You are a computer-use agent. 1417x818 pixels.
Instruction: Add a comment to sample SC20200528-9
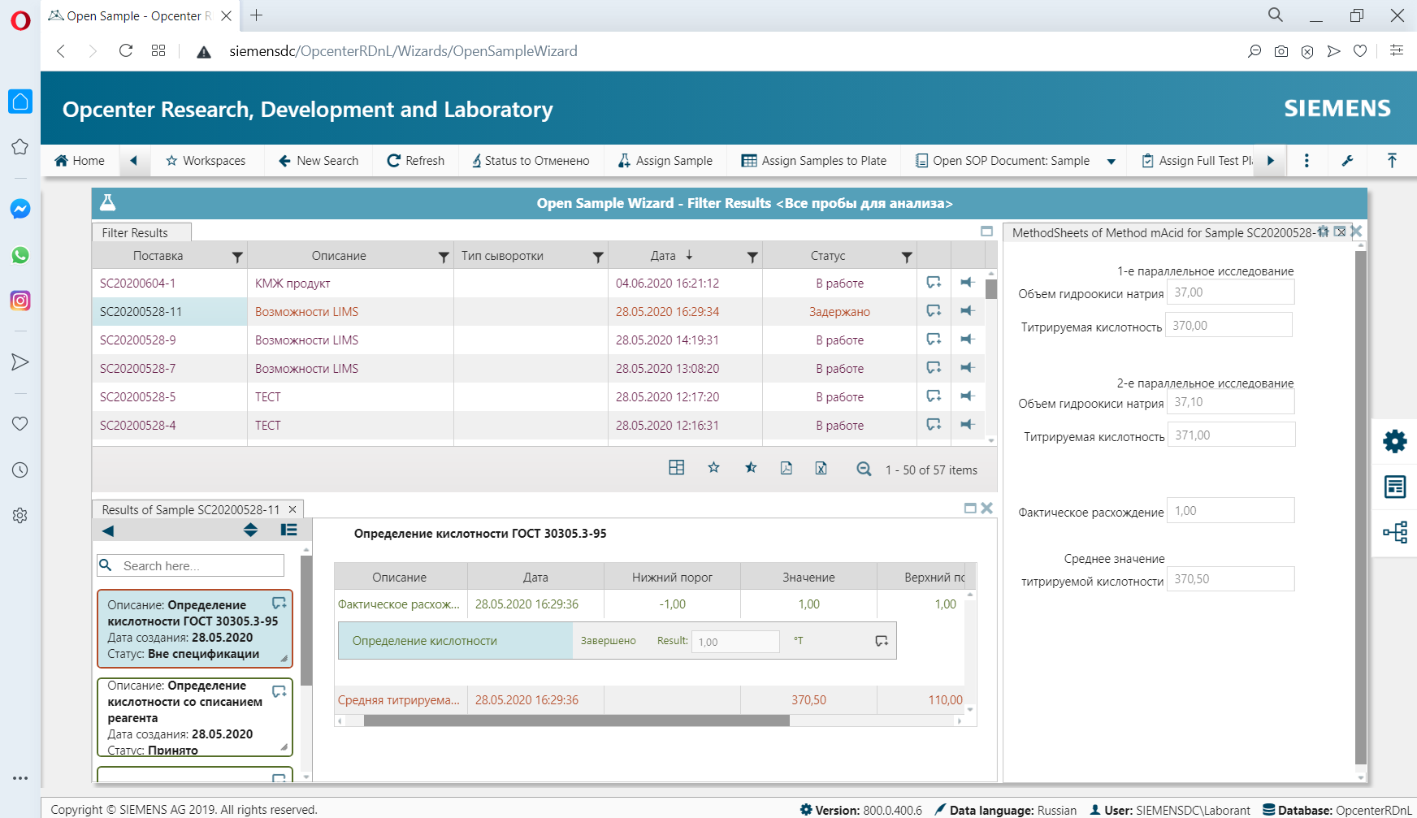934,340
